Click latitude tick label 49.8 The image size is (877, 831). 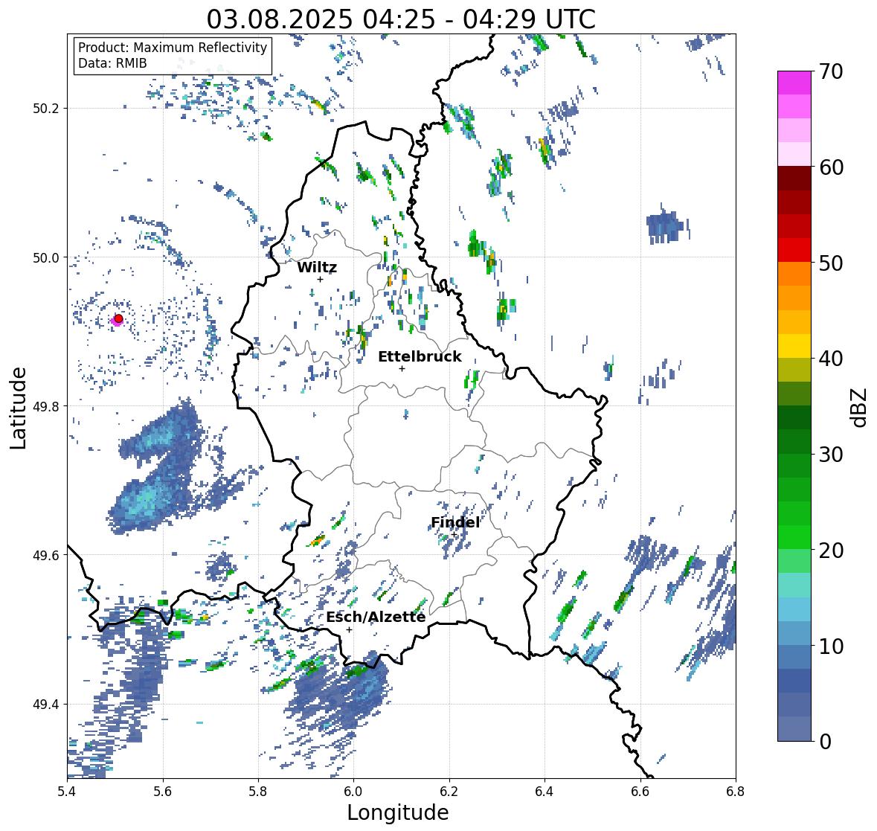pos(47,406)
